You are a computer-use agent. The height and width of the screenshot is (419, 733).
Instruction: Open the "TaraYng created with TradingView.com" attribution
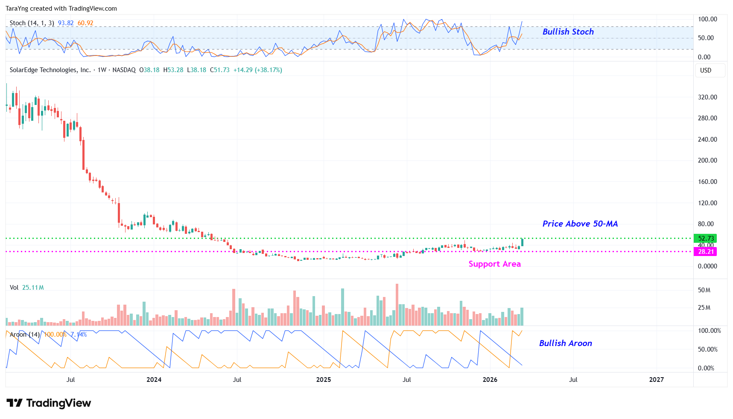[61, 9]
